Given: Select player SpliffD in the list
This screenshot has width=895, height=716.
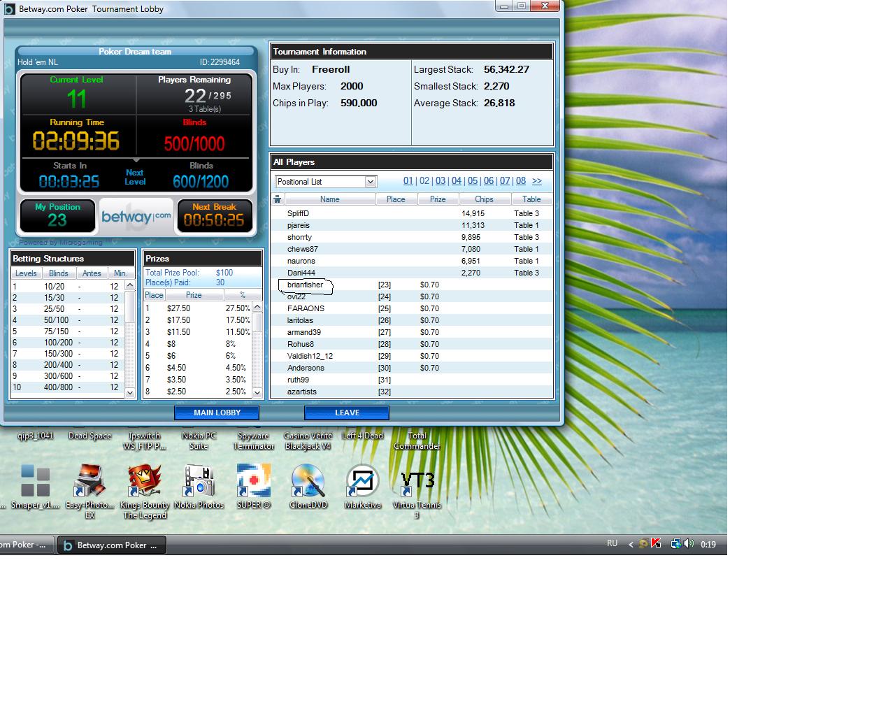Looking at the screenshot, I should 413,213.
